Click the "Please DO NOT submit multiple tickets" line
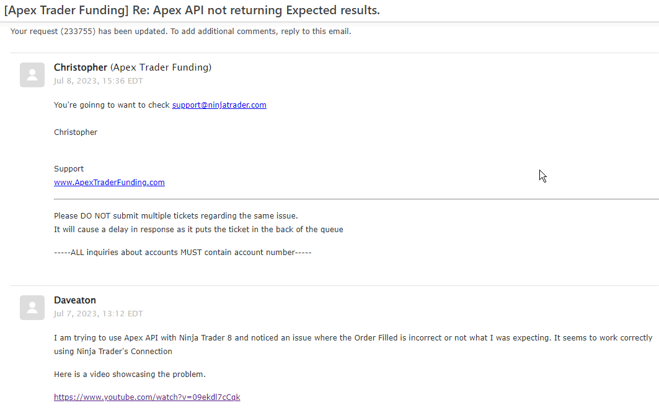 [x=176, y=216]
